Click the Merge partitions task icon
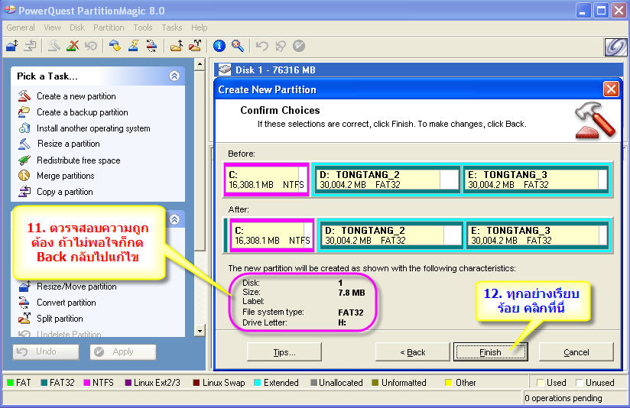Viewport: 630px width, 408px height. (x=24, y=176)
